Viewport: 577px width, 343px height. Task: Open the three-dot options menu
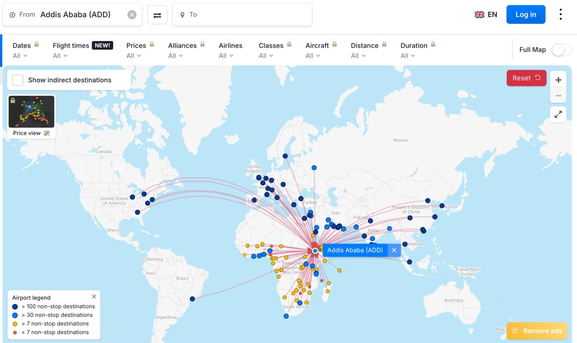click(x=561, y=14)
